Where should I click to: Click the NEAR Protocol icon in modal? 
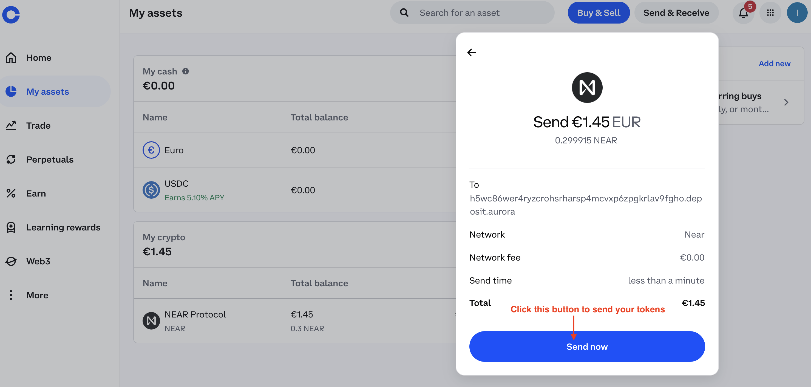click(587, 87)
